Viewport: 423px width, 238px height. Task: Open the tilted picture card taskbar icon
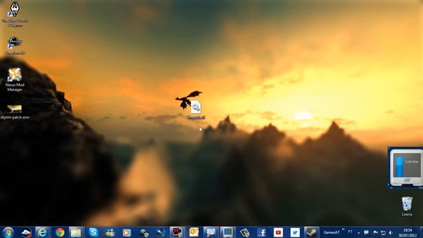(x=245, y=232)
